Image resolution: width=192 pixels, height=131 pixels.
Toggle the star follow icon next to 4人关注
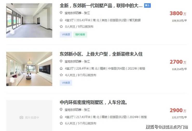[x=61, y=75]
